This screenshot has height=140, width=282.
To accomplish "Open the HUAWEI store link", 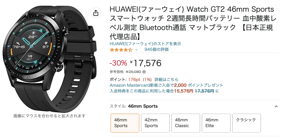I will click(x=145, y=44).
